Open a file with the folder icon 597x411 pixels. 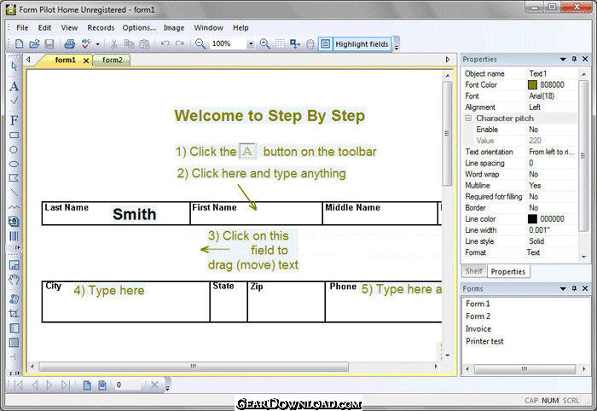click(34, 44)
